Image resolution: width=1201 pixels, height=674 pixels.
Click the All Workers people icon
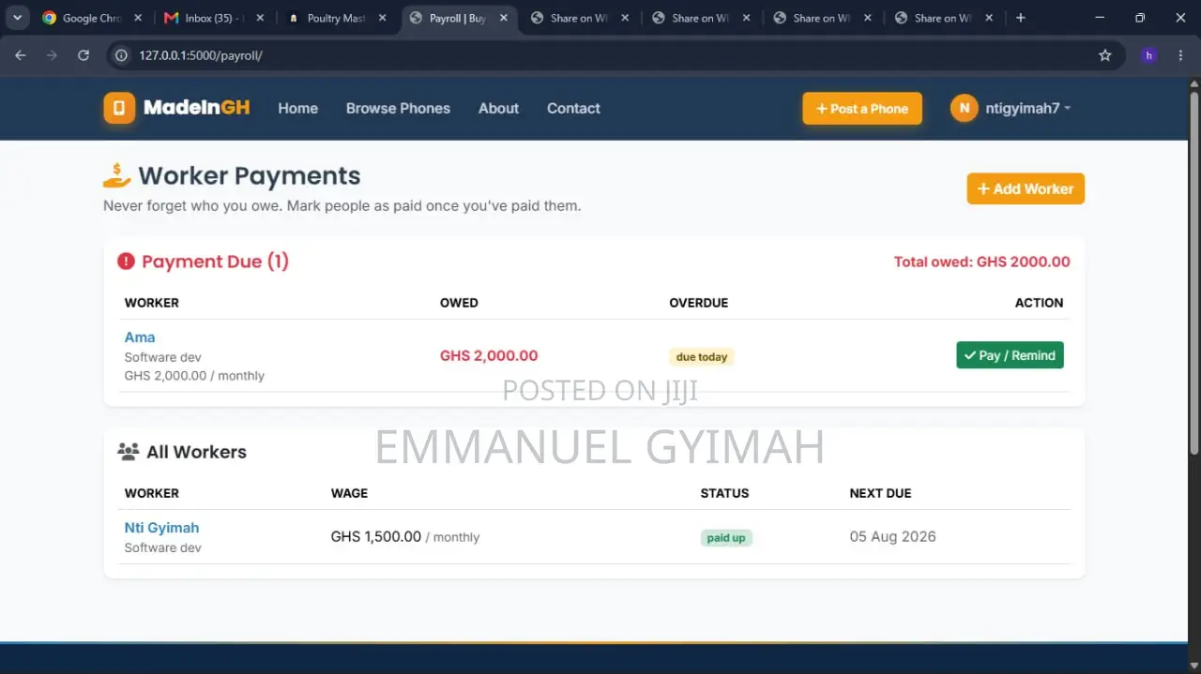coord(129,451)
